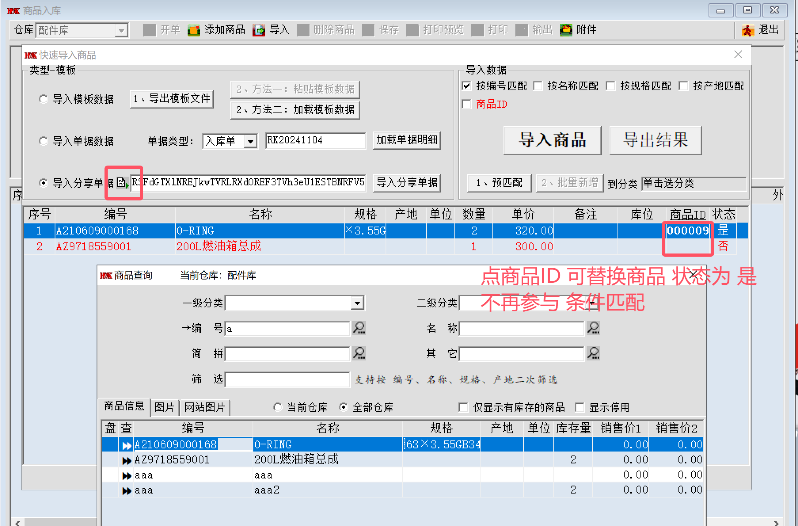This screenshot has width=798, height=526.
Task: Click the 库存量 column header in 商品查询
Action: tap(573, 428)
